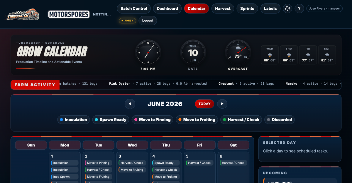Viewport: 352px width, 183px height.
Task: Open Harvest / Check event on June 4
Action: 166,170
